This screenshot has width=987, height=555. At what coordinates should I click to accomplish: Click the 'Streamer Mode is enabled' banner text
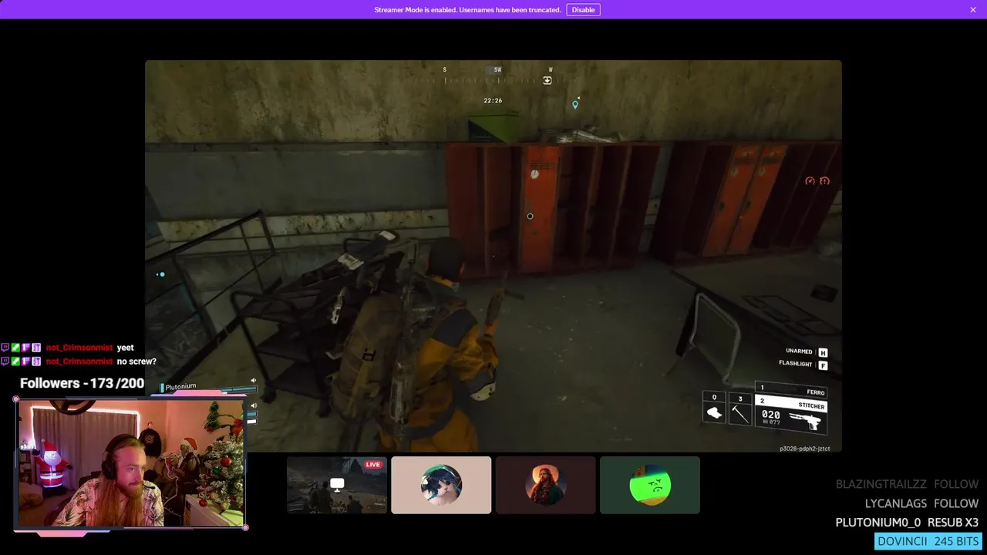(x=467, y=10)
